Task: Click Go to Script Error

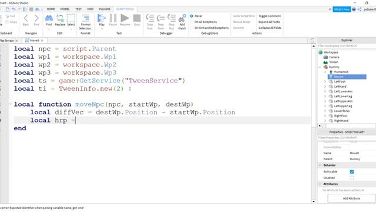Action: [x=244, y=16]
